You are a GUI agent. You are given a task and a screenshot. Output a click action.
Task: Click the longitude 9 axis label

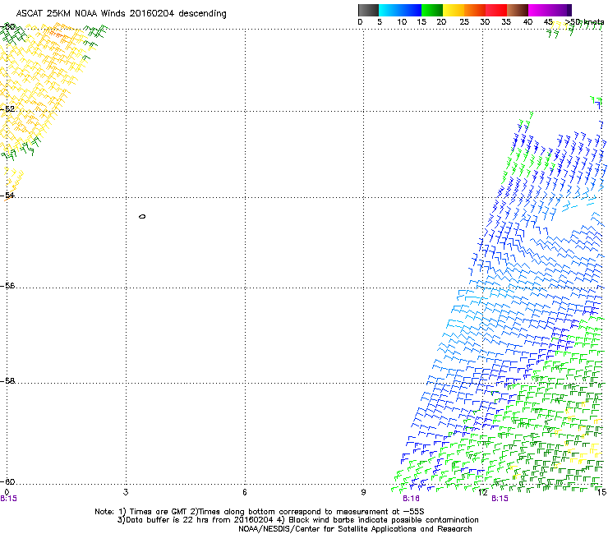(x=363, y=492)
